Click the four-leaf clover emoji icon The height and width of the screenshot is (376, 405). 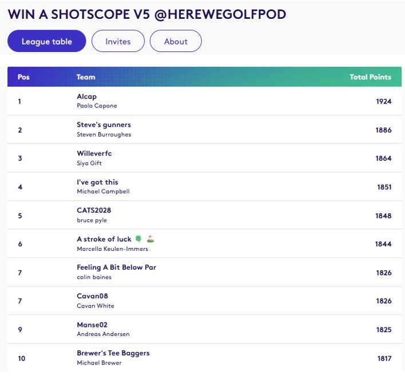click(x=138, y=239)
